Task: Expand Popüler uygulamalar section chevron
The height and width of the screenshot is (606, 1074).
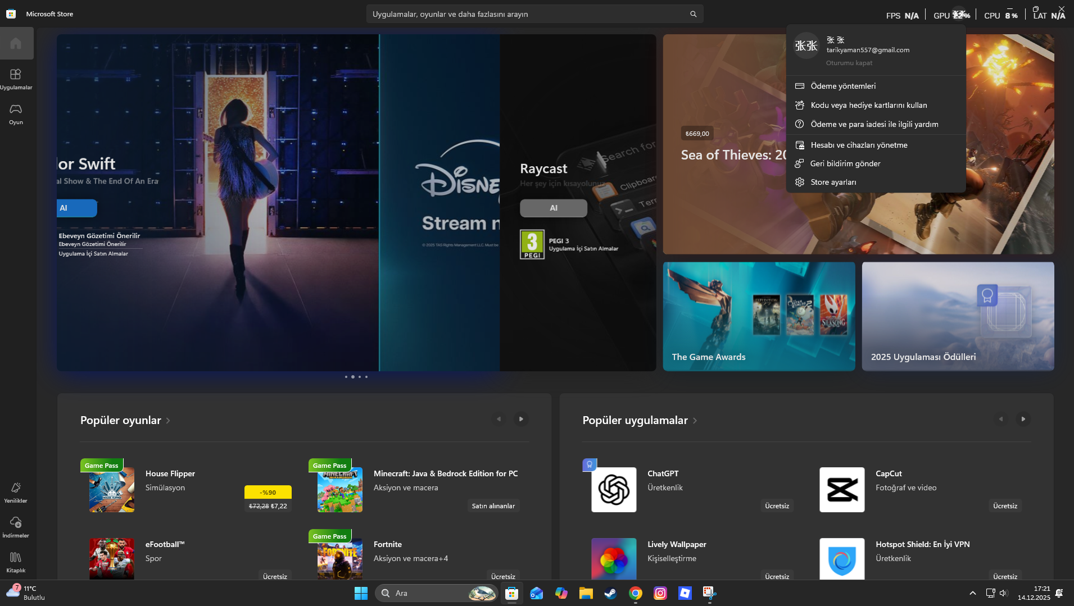Action: pos(695,421)
